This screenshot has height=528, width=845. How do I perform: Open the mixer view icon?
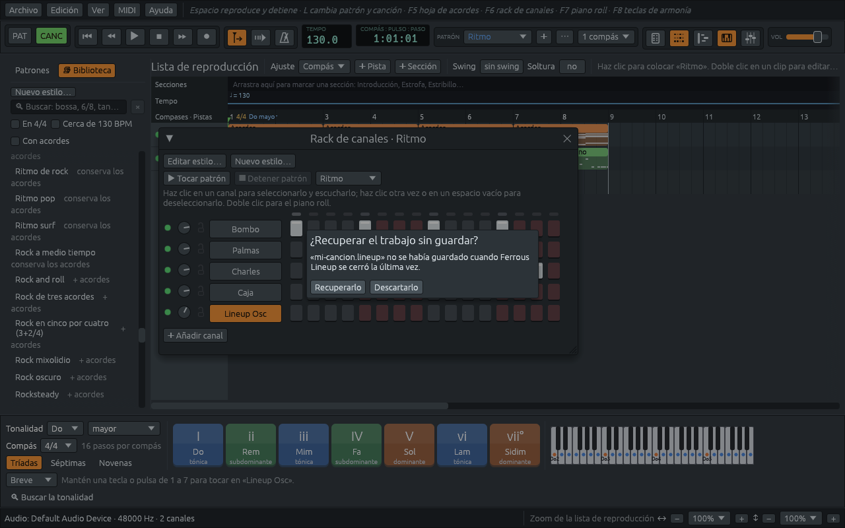tap(750, 38)
